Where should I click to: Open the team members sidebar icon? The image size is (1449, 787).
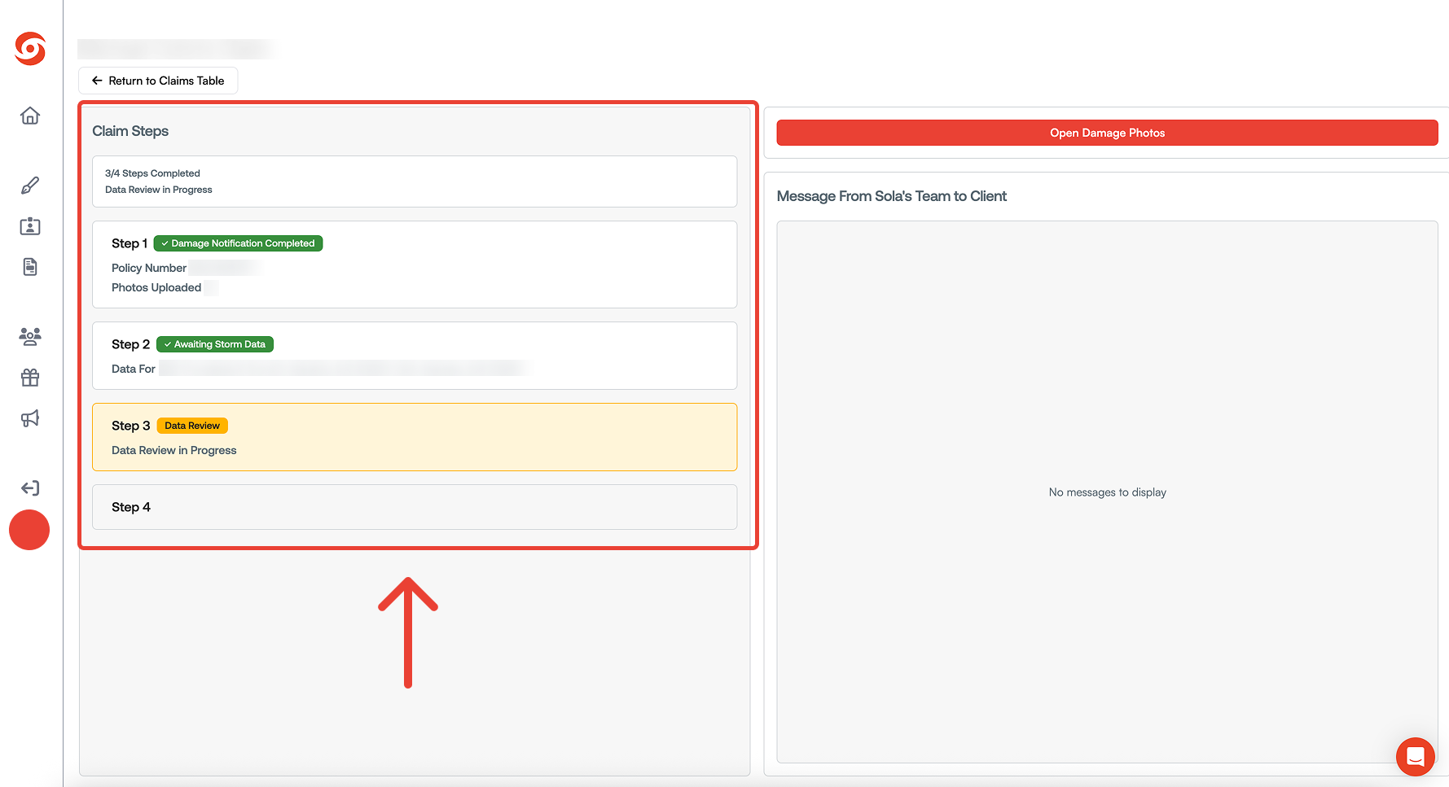29,336
